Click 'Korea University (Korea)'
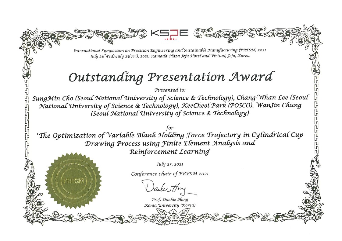The image size is (342, 241). [x=170, y=205]
